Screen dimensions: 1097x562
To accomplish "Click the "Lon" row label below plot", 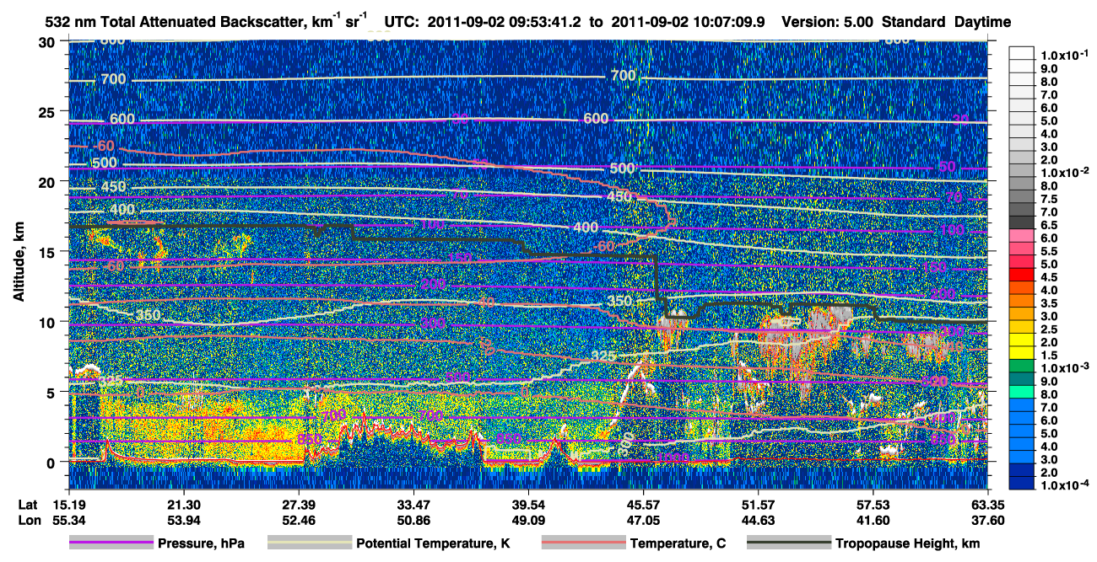I will 29,521.
